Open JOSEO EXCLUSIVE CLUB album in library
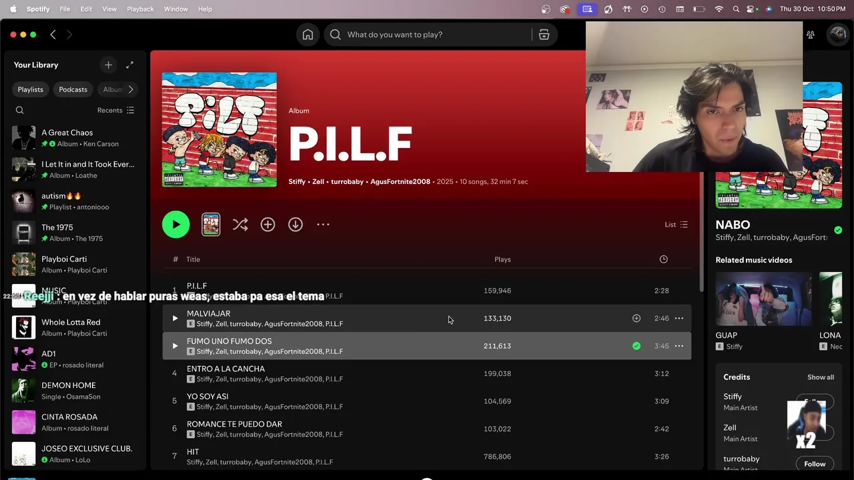Screen dimensions: 854x480 [x=74, y=454]
